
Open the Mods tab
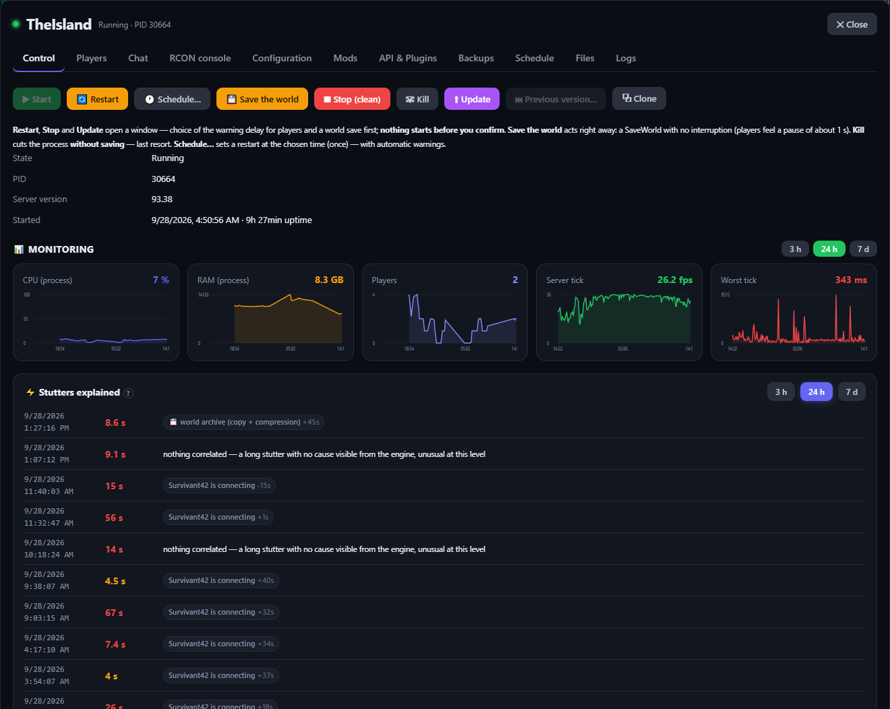click(x=345, y=58)
